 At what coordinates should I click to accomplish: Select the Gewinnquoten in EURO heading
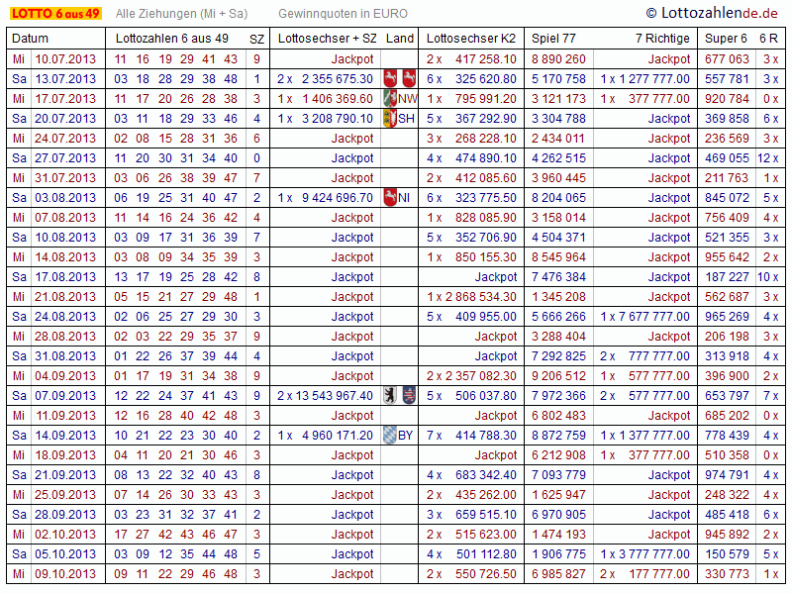(x=343, y=14)
